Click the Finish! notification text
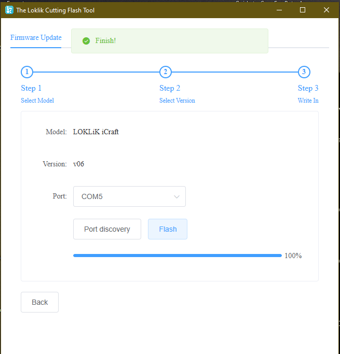The width and height of the screenshot is (340, 354). tap(105, 40)
